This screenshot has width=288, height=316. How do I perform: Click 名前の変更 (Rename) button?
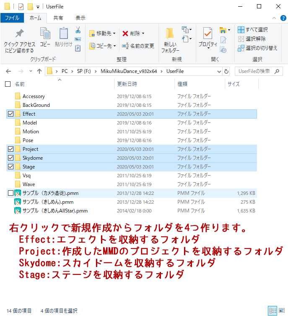(138, 46)
